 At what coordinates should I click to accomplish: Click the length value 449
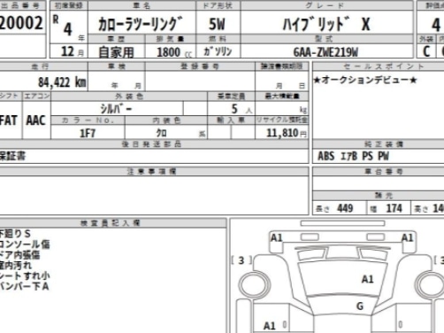click(x=345, y=208)
